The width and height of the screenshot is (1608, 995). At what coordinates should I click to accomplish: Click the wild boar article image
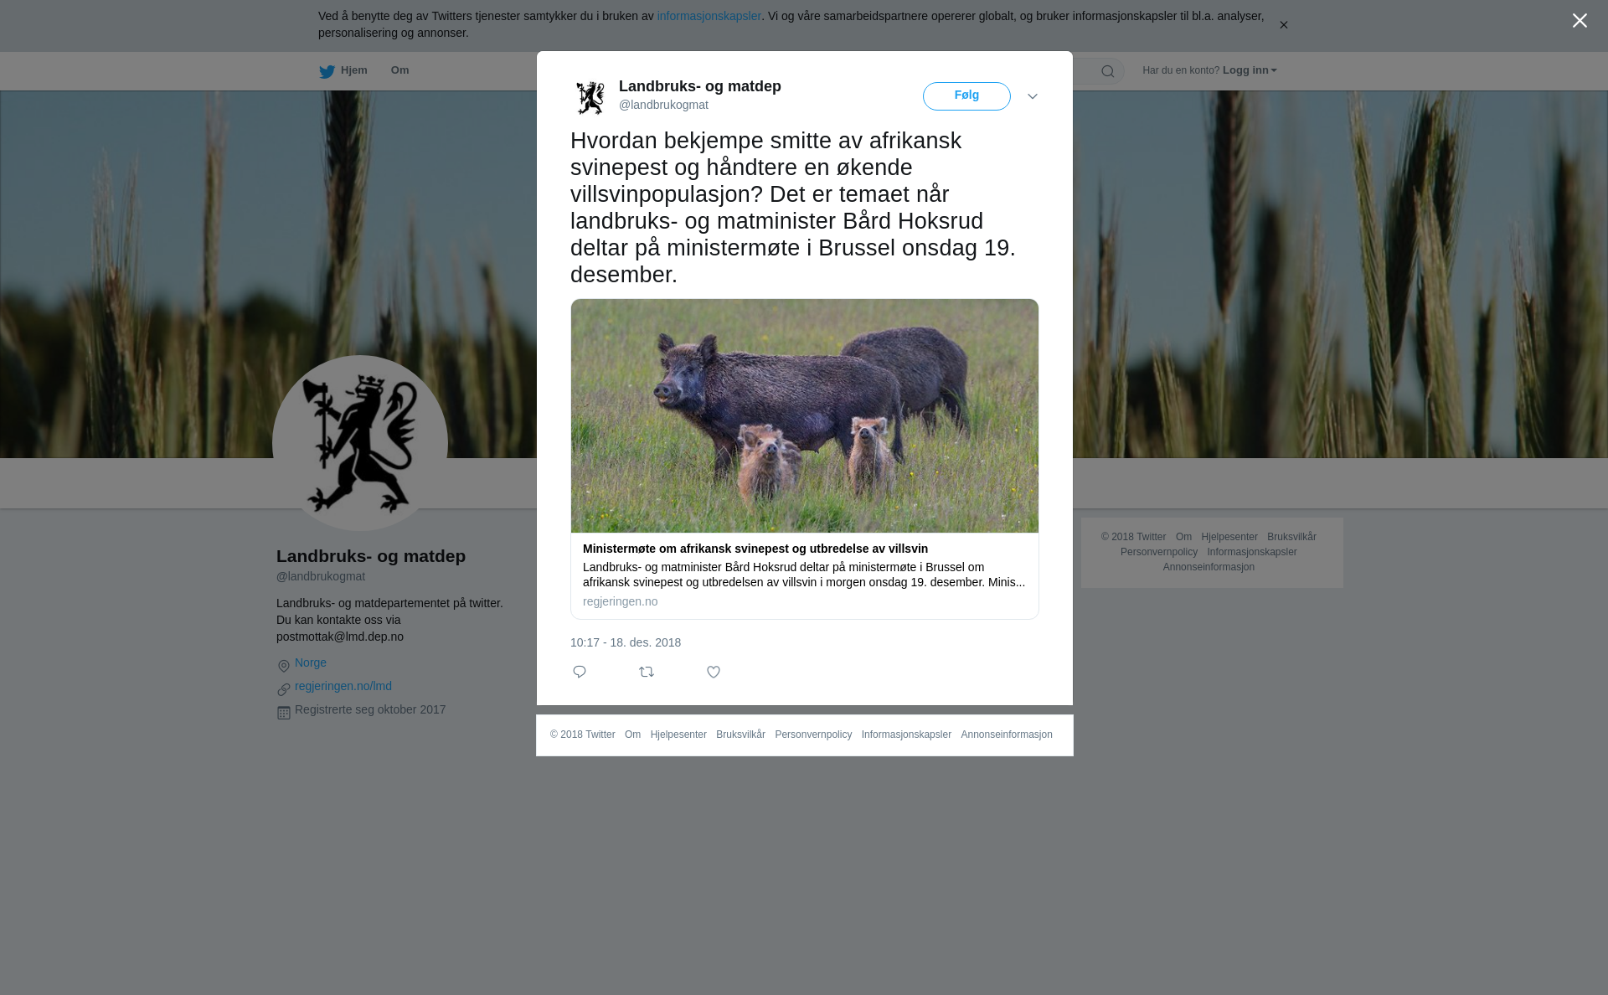coord(805,415)
